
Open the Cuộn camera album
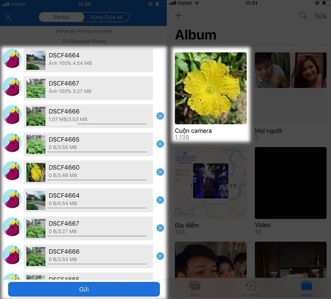point(211,88)
